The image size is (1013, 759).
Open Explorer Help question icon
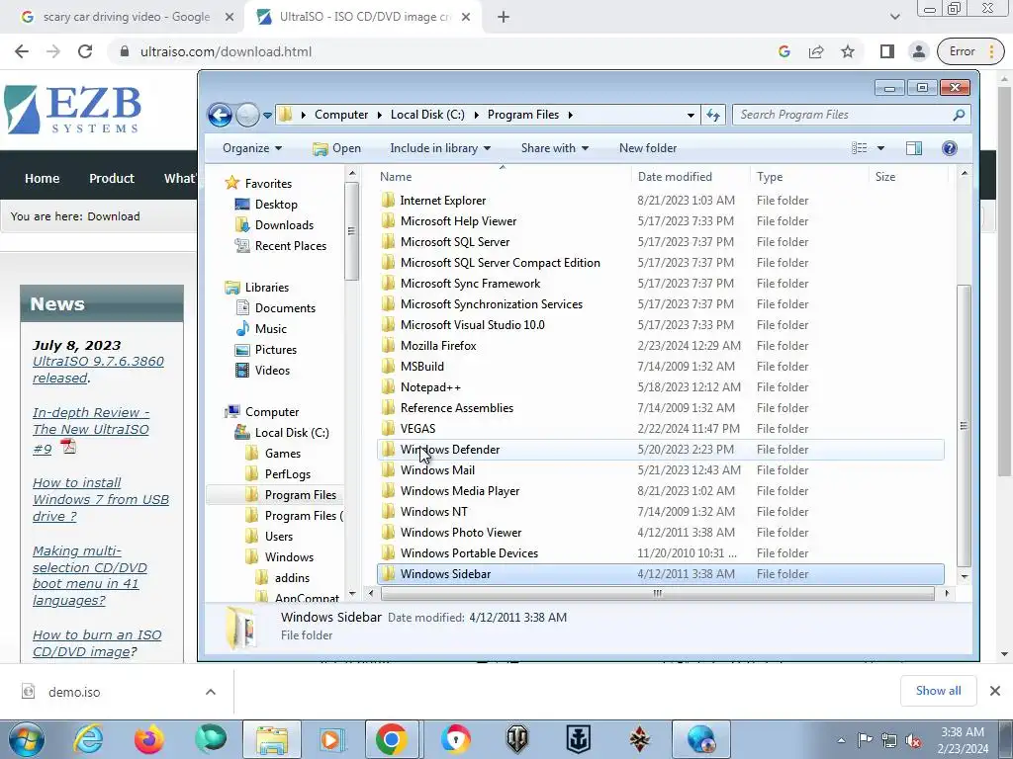[949, 148]
